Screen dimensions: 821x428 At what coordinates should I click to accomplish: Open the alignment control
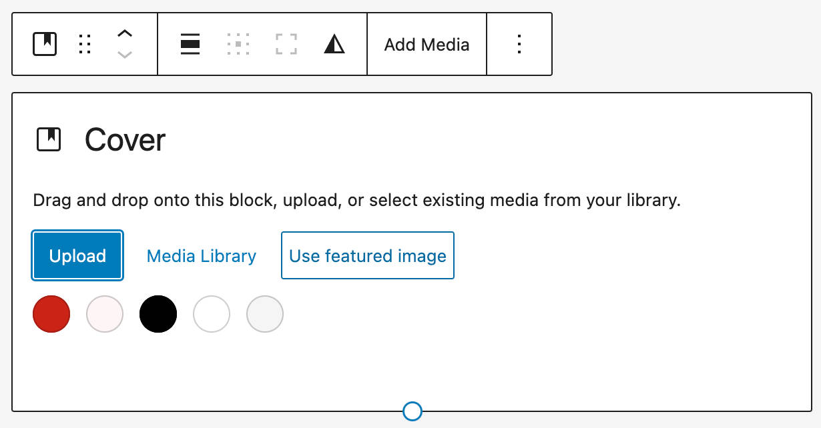[190, 44]
